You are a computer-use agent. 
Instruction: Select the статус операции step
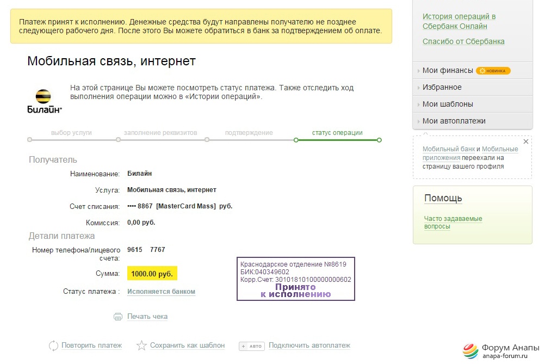(337, 133)
